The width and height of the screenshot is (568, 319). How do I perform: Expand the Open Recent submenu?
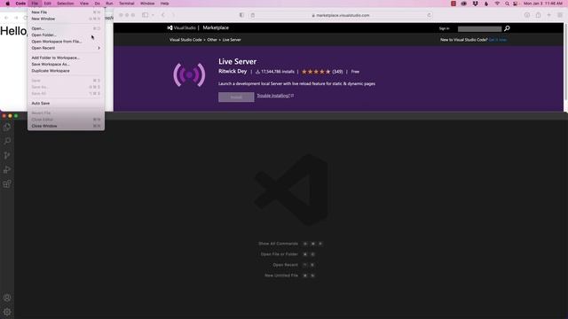66,48
